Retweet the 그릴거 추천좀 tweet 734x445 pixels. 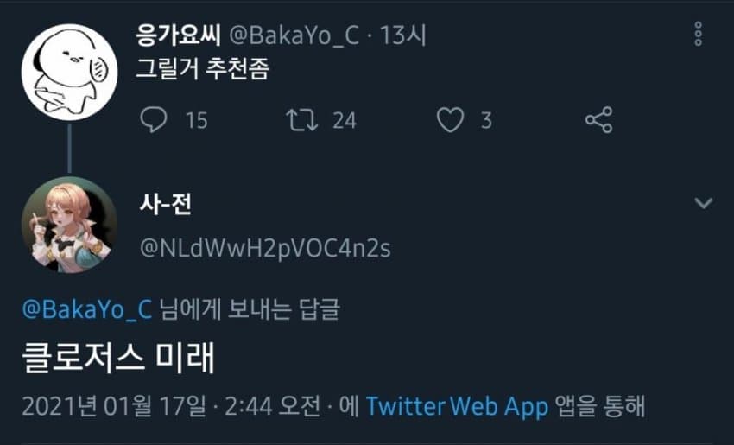(x=302, y=120)
